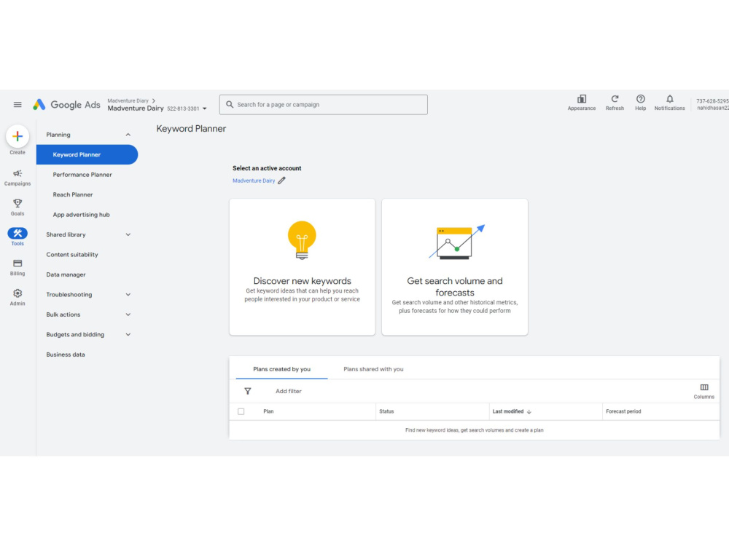The height and width of the screenshot is (546, 729).
Task: Open App advertising hub
Action: pyautogui.click(x=82, y=215)
